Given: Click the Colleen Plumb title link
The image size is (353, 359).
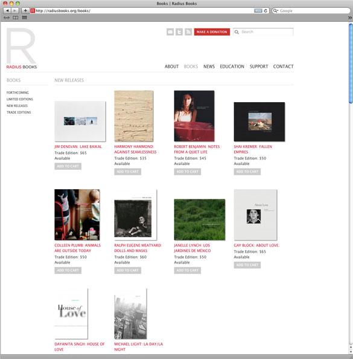Looking at the screenshot, I should tap(77, 248).
